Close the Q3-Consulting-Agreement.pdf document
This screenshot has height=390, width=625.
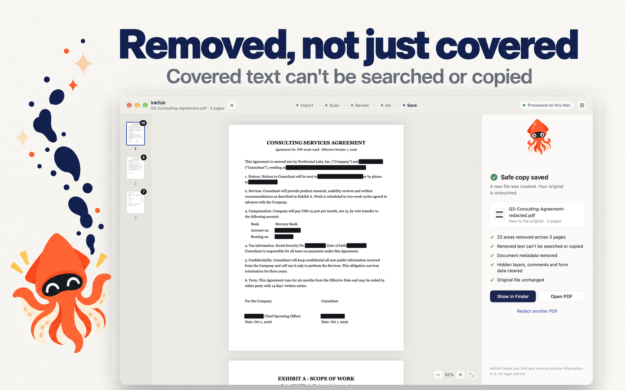pos(232,105)
